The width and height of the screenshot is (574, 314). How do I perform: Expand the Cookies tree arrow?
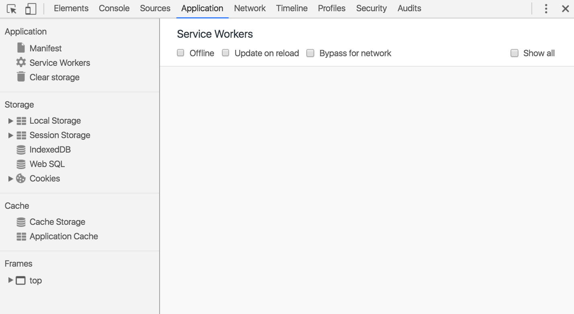point(10,179)
